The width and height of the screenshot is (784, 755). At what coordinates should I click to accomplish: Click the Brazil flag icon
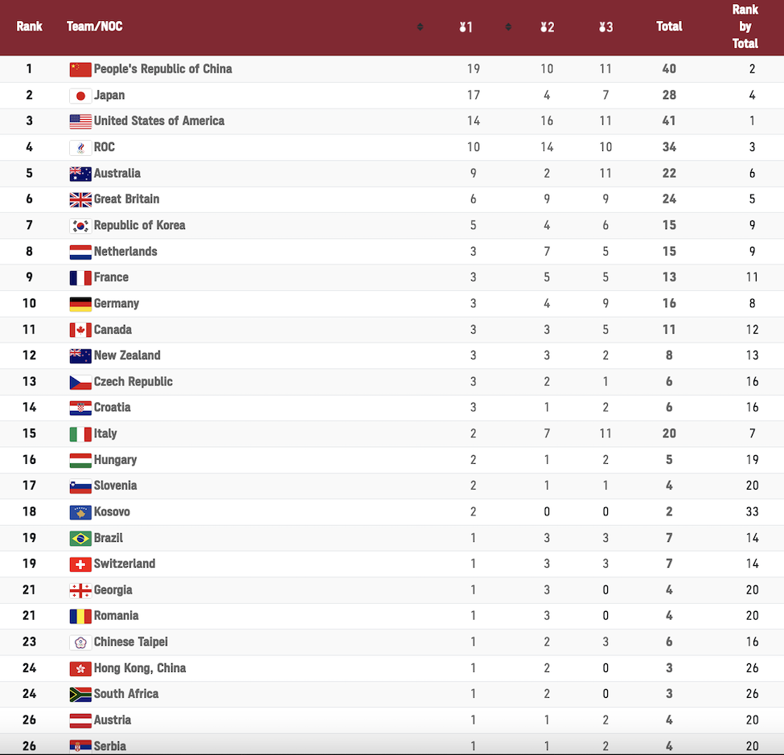(x=80, y=539)
